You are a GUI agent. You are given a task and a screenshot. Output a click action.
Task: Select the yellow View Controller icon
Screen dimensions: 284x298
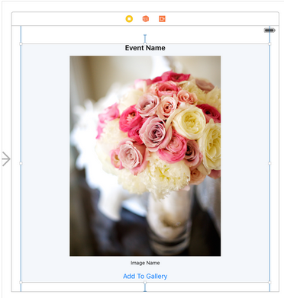(129, 19)
